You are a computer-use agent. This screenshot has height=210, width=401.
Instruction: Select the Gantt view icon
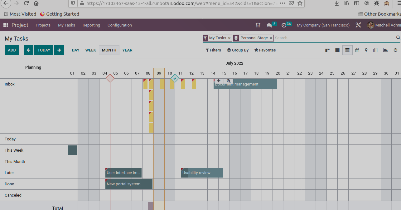[x=347, y=50]
